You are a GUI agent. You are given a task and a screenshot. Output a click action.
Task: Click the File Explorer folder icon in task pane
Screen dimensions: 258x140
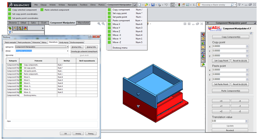click(203, 47)
